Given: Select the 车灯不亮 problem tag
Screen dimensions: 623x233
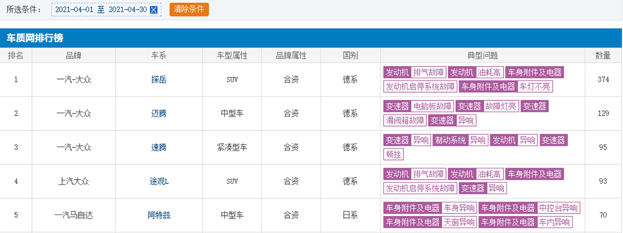Looking at the screenshot, I should coord(535,87).
